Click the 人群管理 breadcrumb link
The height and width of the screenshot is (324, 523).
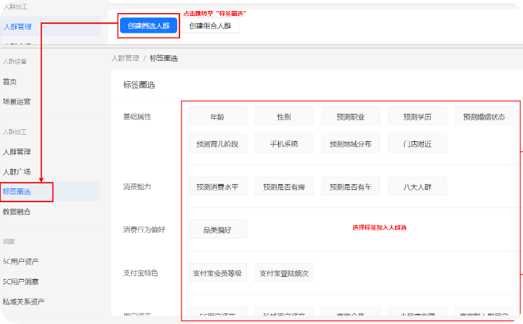pos(125,58)
